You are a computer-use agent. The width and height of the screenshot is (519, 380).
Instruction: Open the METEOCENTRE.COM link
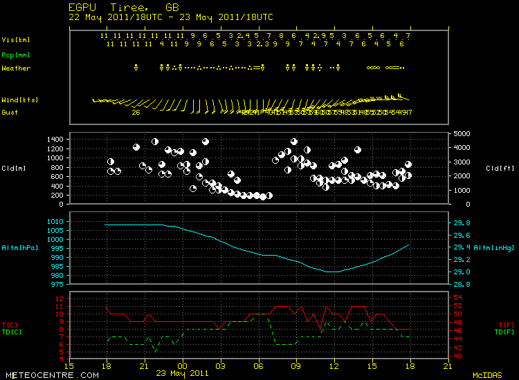click(x=40, y=374)
